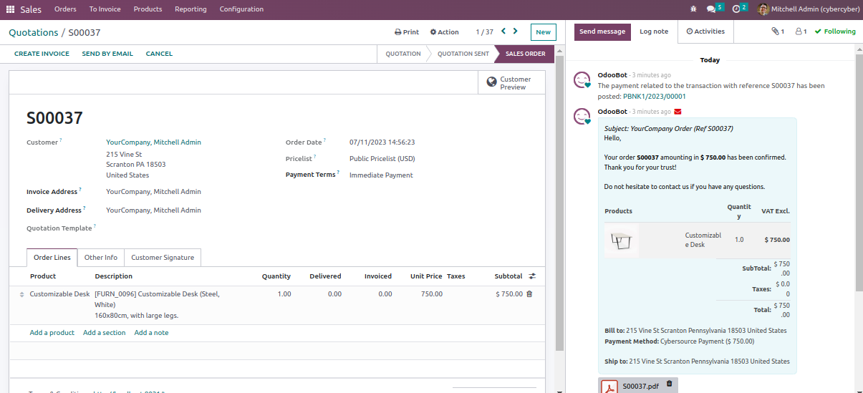Open the Invoice Address link
Image resolution: width=863 pixels, height=393 pixels.
(x=153, y=192)
